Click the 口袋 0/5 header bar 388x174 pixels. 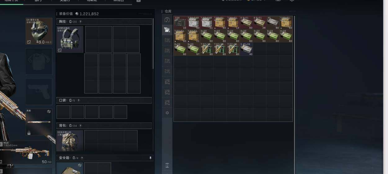(104, 100)
